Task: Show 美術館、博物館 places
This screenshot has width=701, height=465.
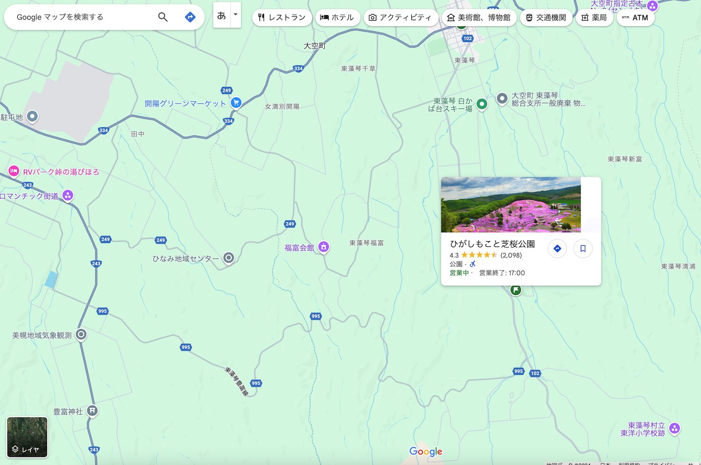Action: pos(479,18)
